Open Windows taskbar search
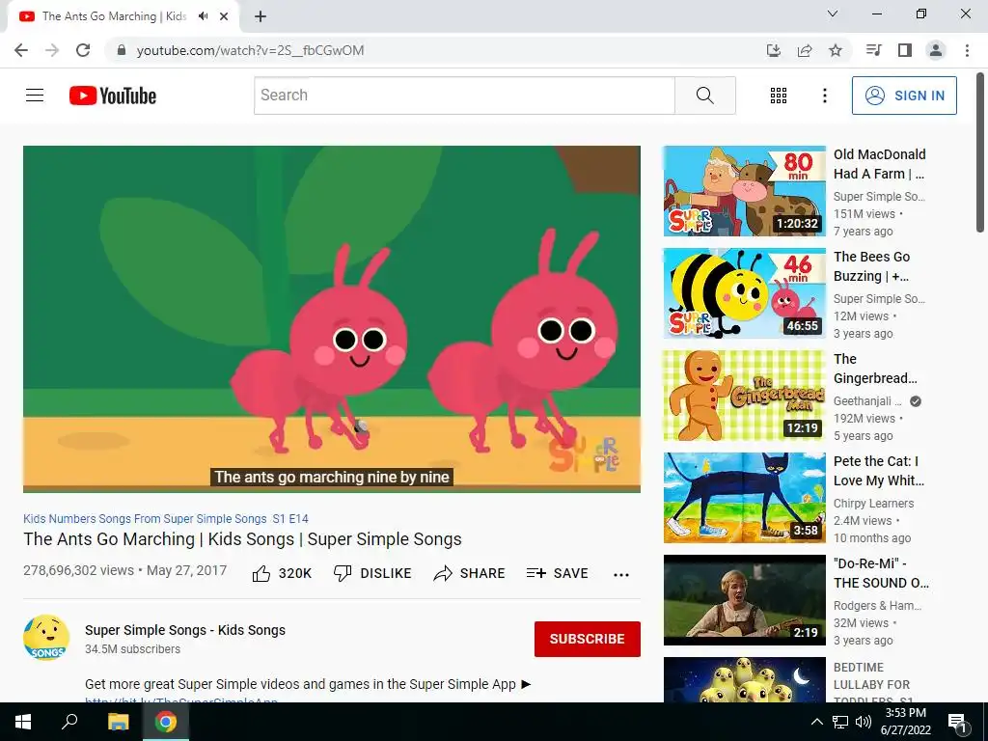The height and width of the screenshot is (741, 988). point(69,722)
